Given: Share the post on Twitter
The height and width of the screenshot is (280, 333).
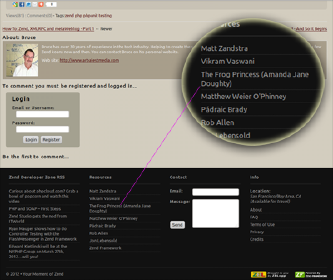Looking at the screenshot, I should (28, 4).
